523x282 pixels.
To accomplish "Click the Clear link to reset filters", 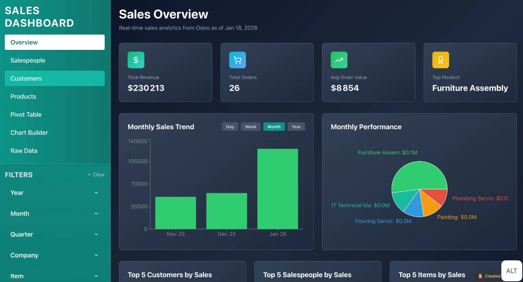I will [98, 174].
